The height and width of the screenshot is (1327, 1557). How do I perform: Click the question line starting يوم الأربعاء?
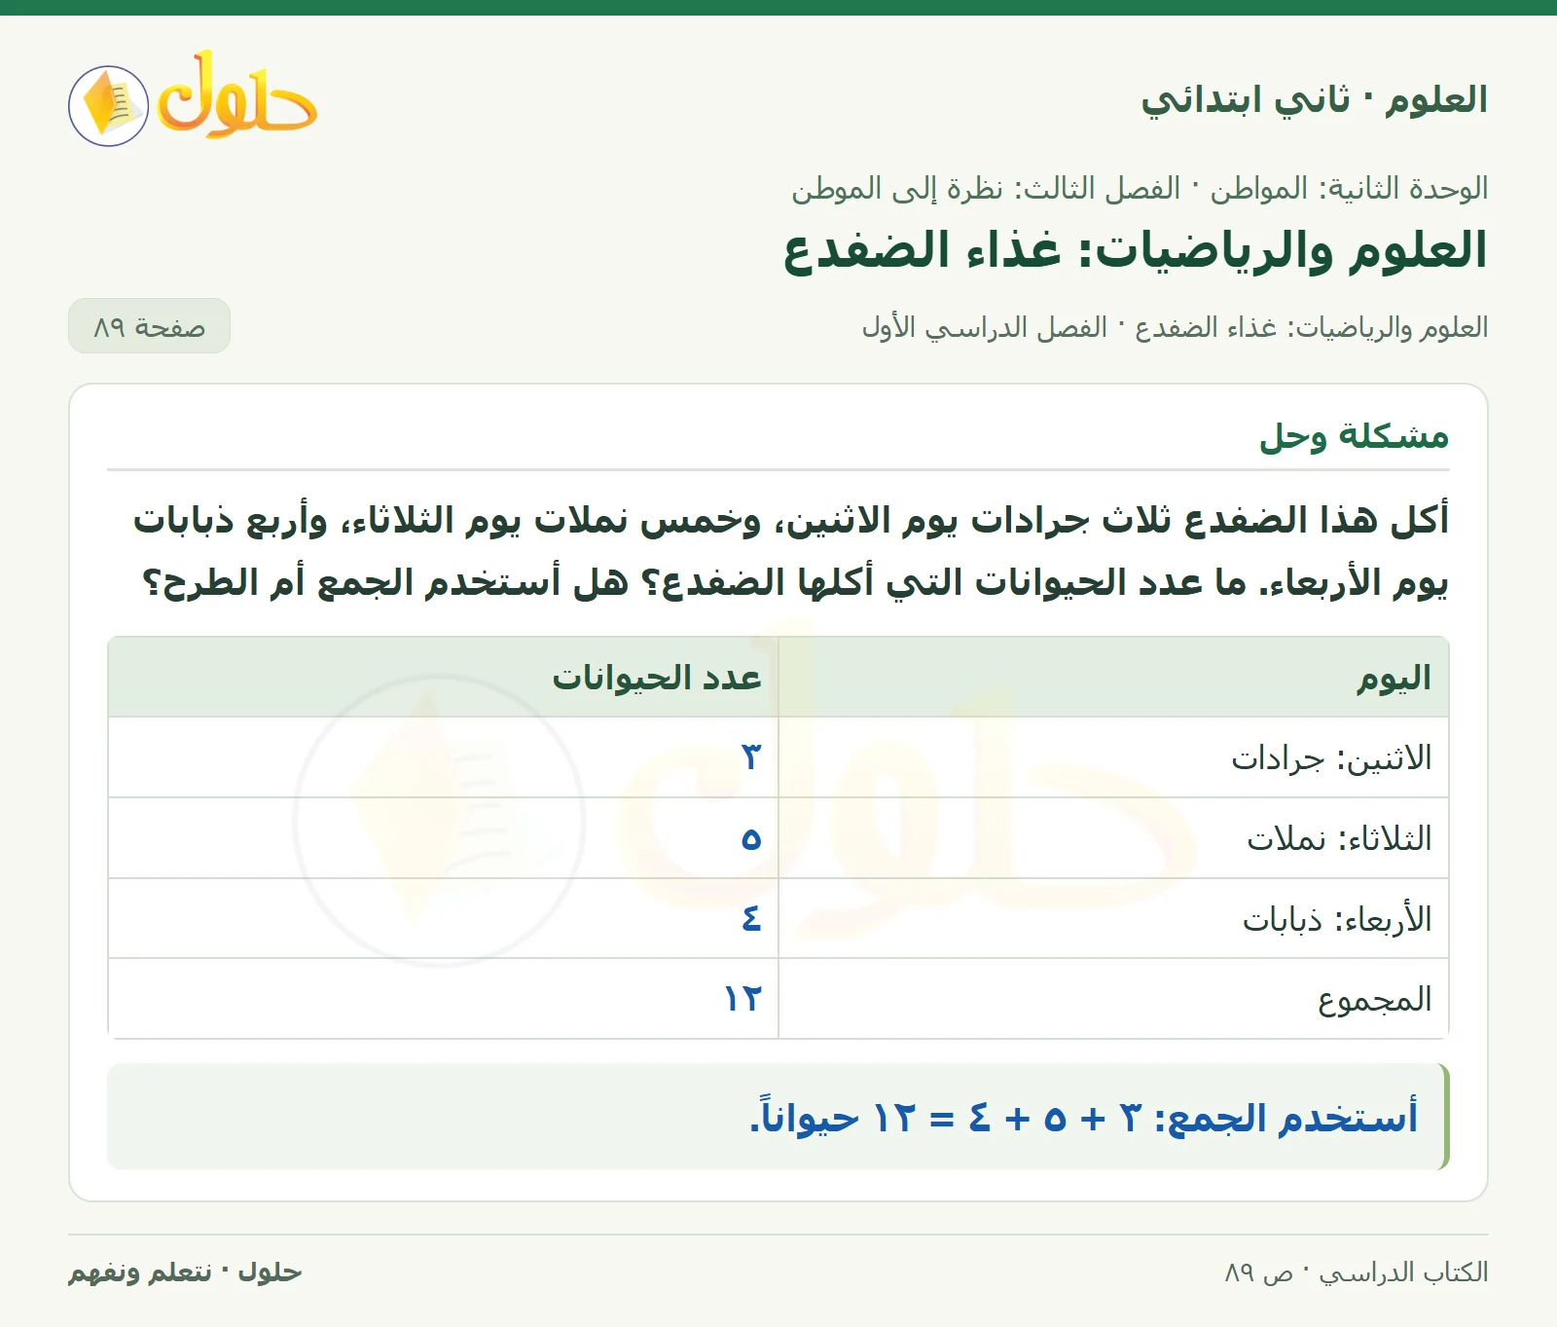click(795, 582)
